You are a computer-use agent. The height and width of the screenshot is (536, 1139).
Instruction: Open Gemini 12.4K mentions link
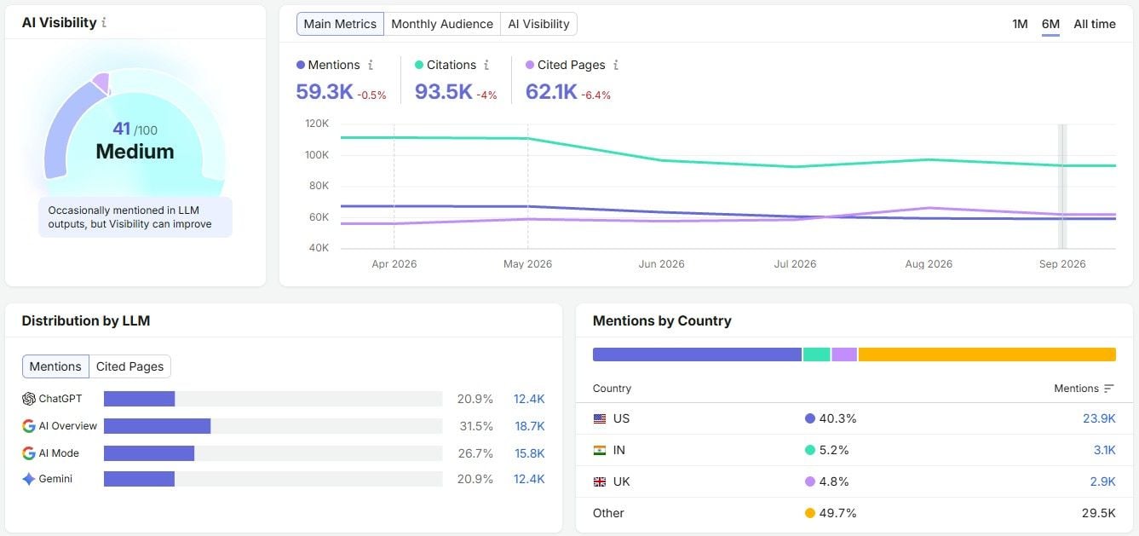tap(529, 479)
